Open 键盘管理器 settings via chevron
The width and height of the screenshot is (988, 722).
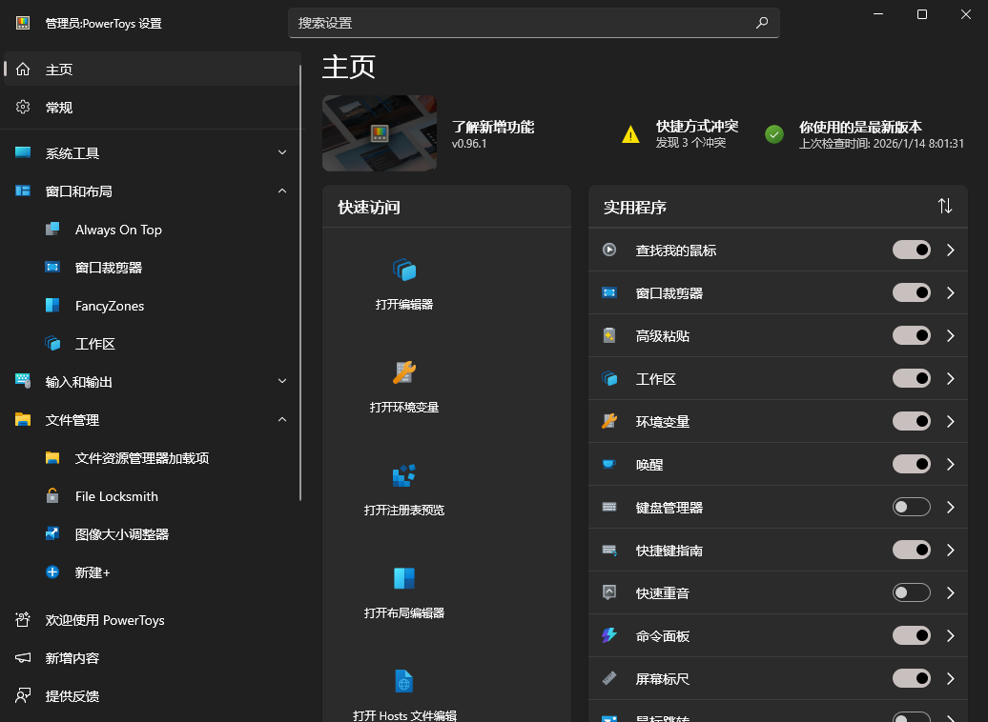pyautogui.click(x=951, y=507)
